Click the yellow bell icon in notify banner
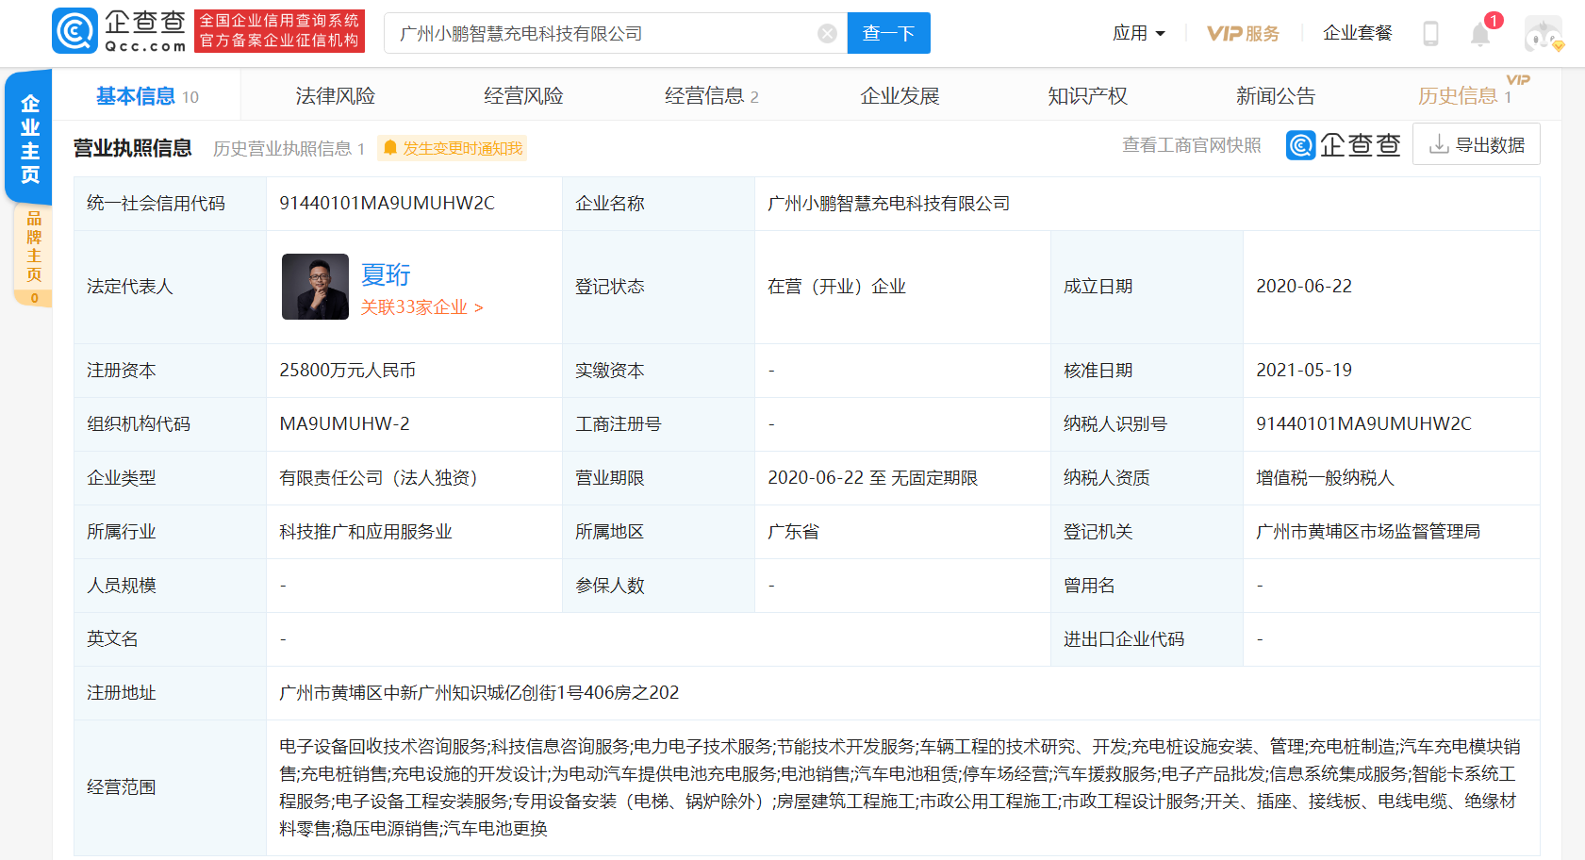The height and width of the screenshot is (860, 1585). [389, 148]
